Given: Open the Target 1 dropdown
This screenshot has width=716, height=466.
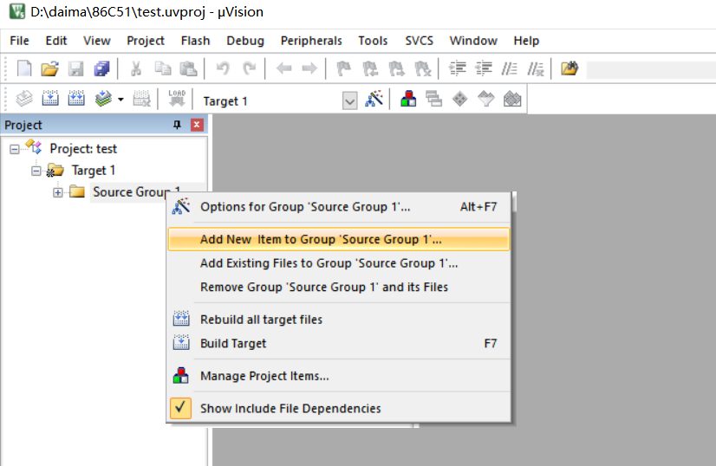Looking at the screenshot, I should point(350,100).
